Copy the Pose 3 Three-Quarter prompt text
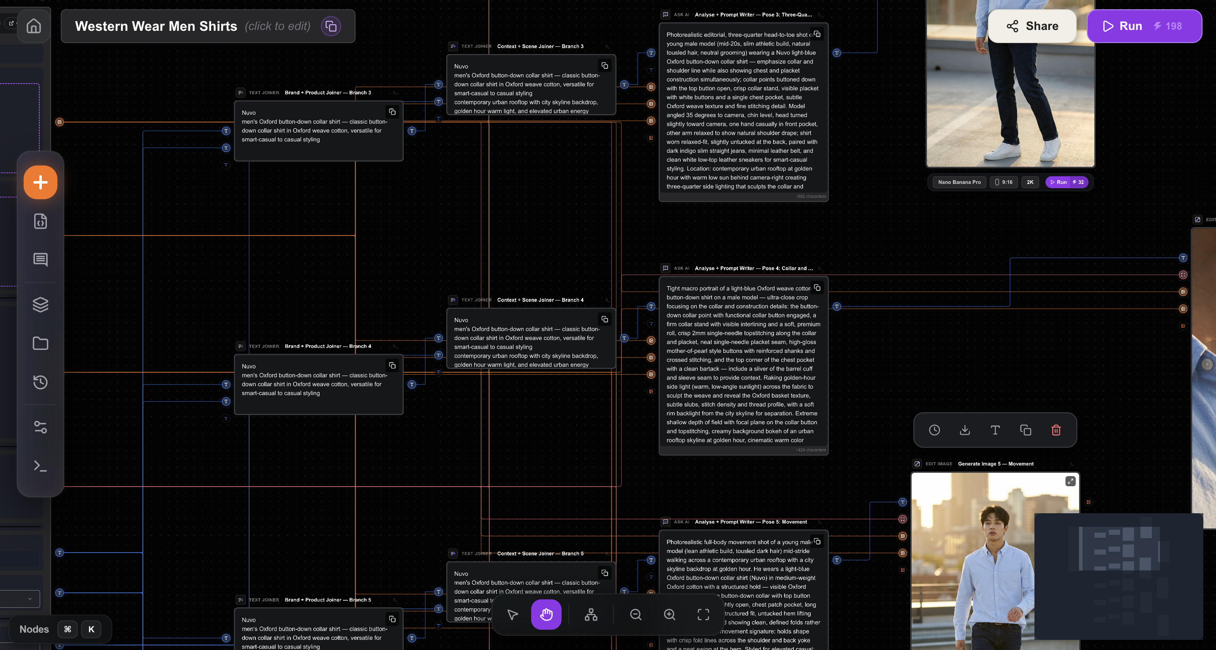The height and width of the screenshot is (650, 1216). pyautogui.click(x=817, y=34)
